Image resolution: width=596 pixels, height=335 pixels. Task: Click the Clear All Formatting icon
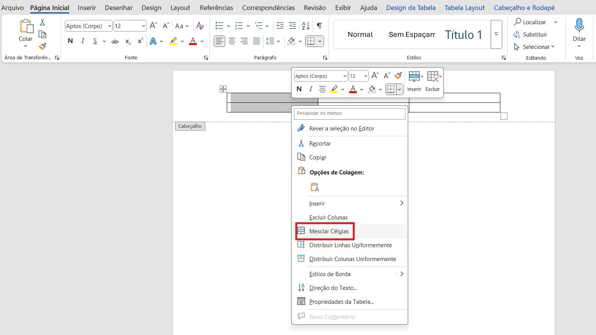point(200,26)
